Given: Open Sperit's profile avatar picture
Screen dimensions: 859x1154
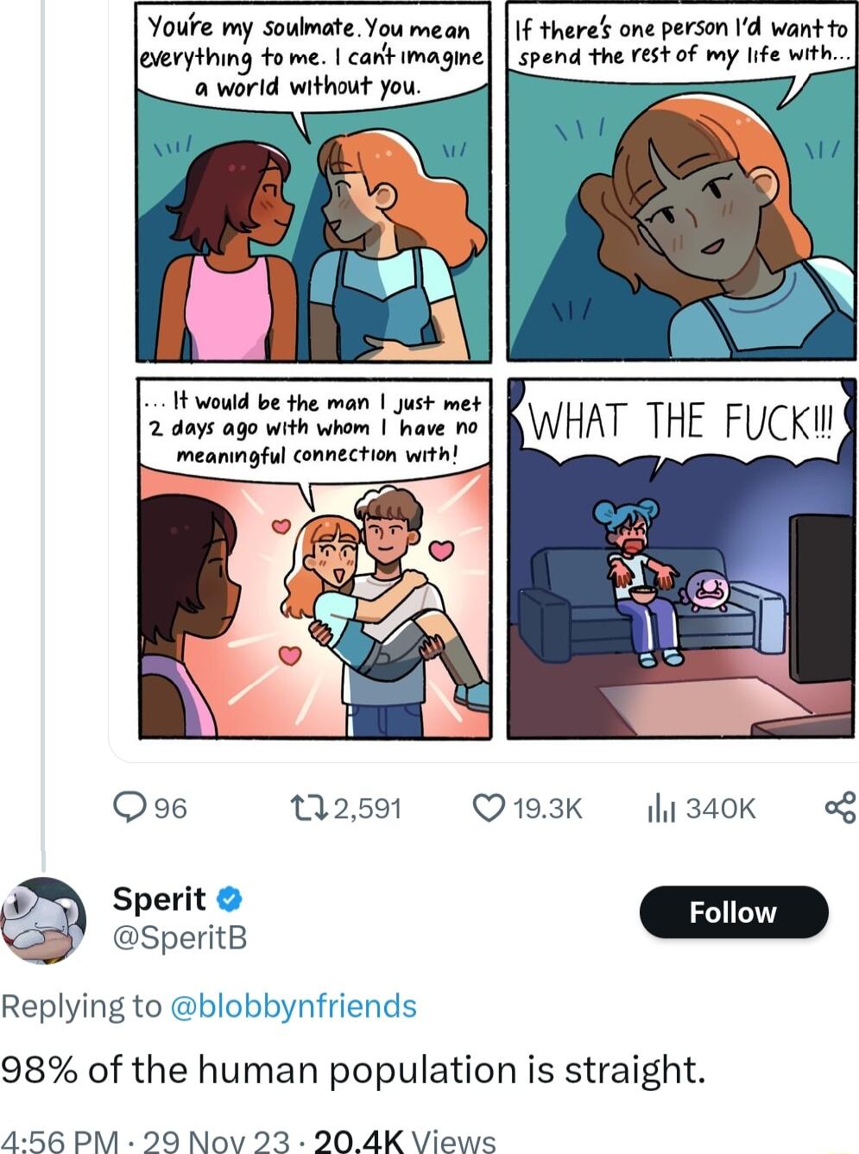Looking at the screenshot, I should (x=43, y=920).
